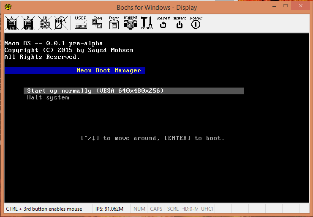Click the CAPS status bar indicator
Viewport: 313px width, 217px height.
pos(156,209)
